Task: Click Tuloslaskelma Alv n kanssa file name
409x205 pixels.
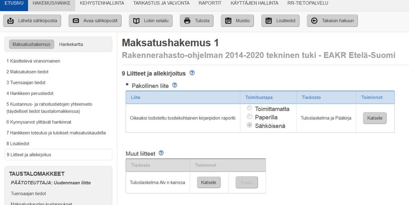Action: [157, 182]
